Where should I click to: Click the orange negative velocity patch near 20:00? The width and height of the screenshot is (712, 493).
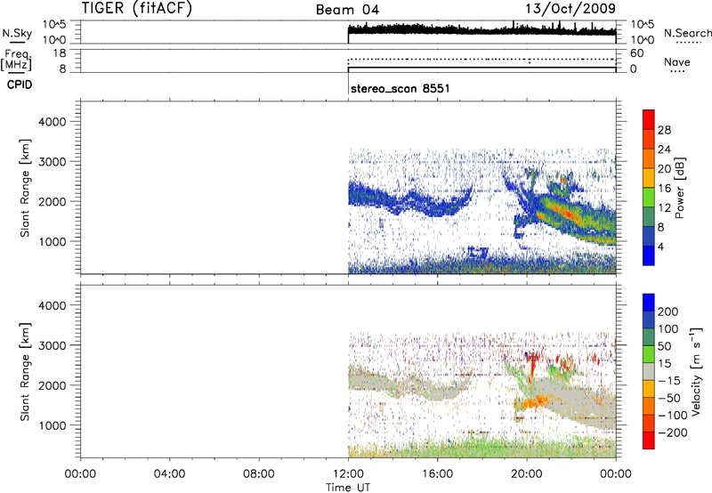pyautogui.click(x=535, y=401)
